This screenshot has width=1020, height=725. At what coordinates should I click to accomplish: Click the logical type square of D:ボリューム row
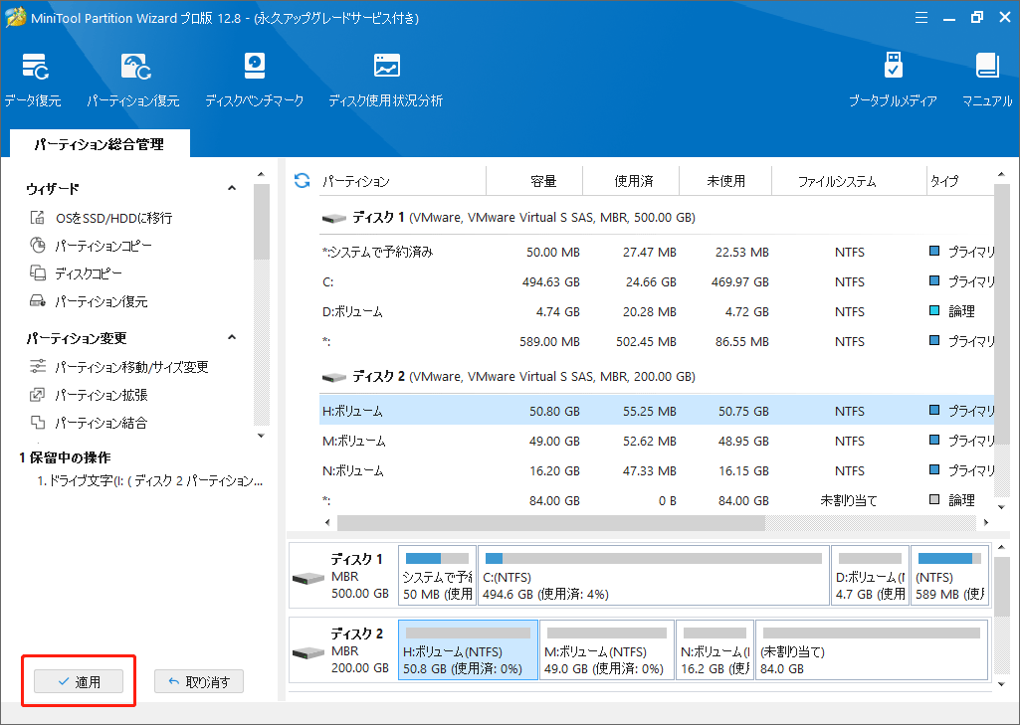pyautogui.click(x=934, y=311)
